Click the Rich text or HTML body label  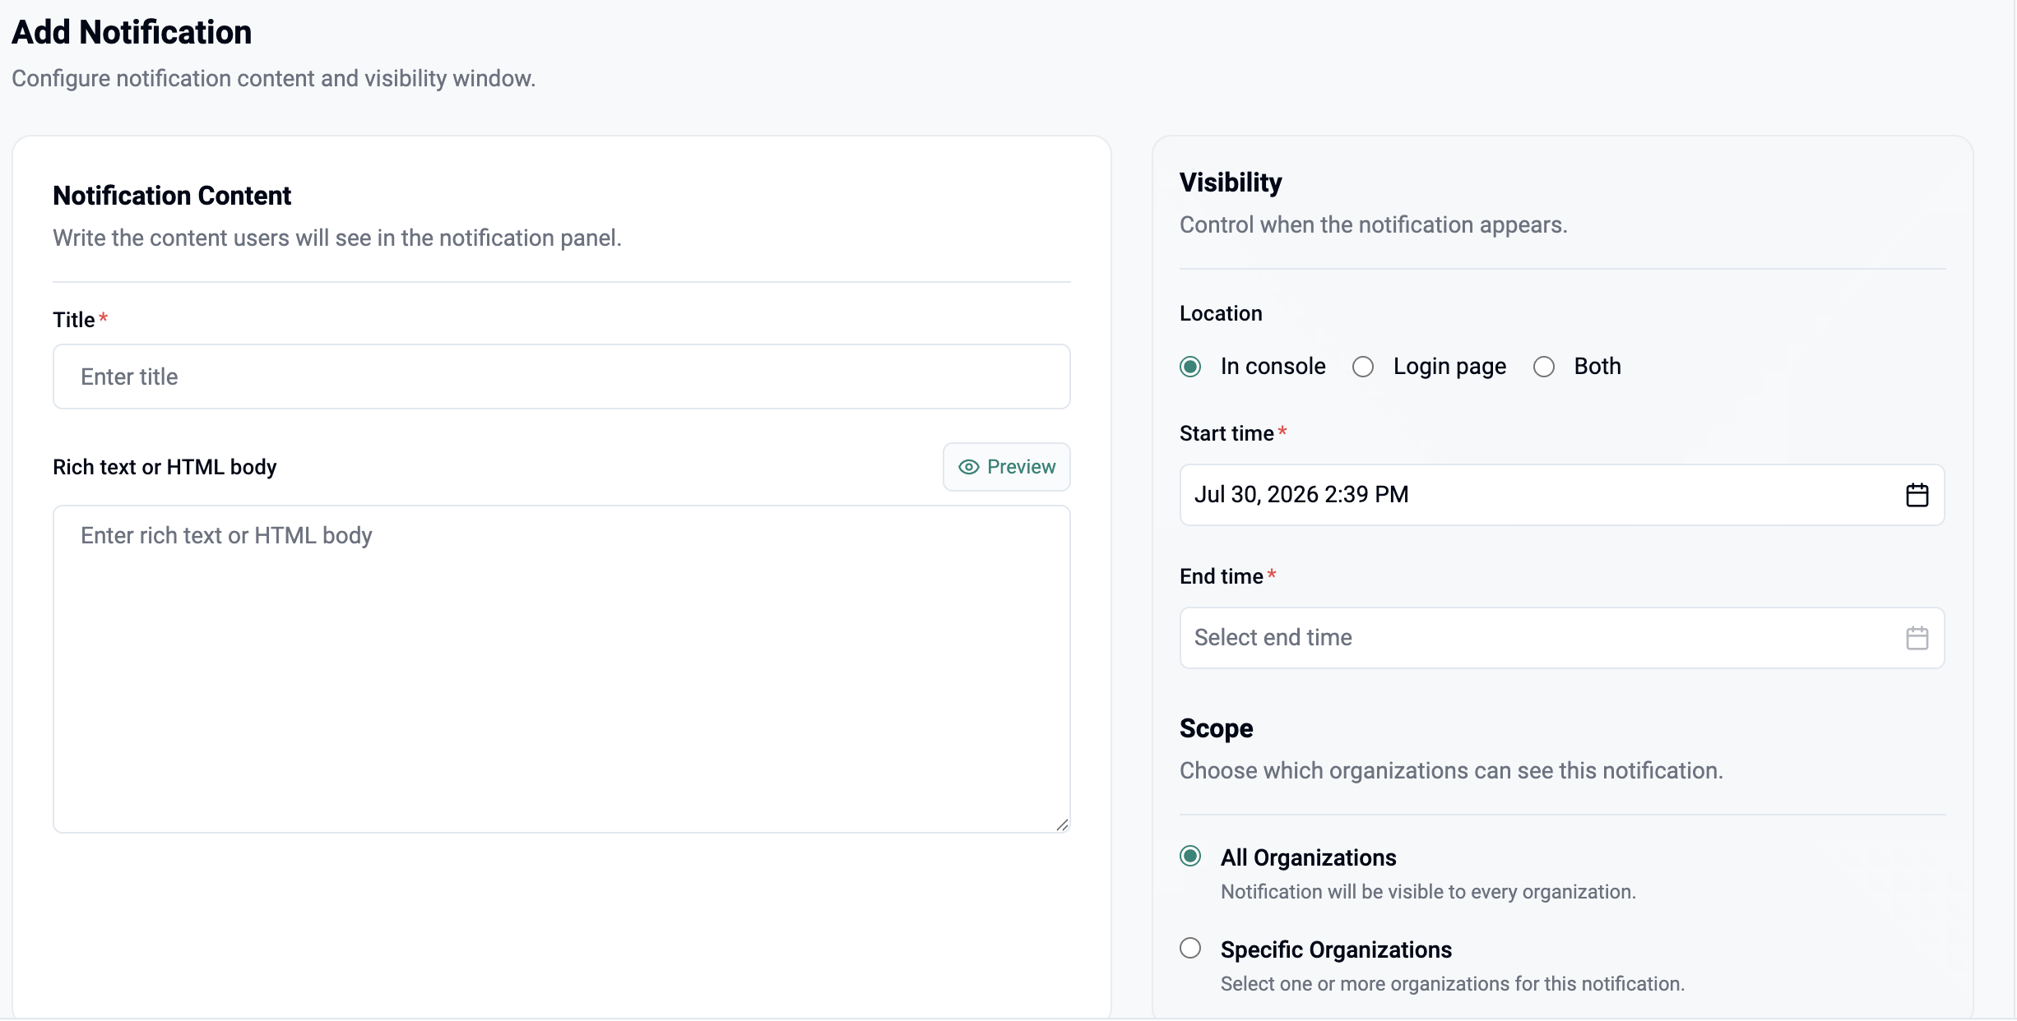click(x=165, y=467)
